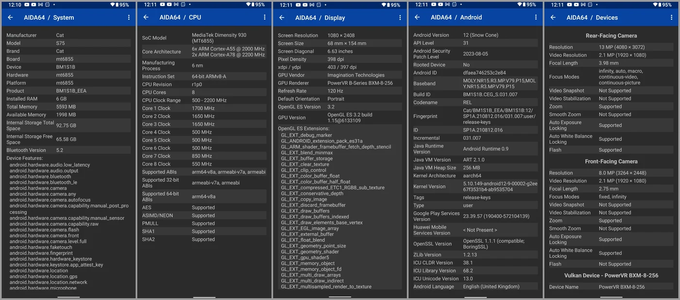Select Android Version 12 (Snow Cone) row
Viewport: 680px width, 300px height.
pos(475,35)
